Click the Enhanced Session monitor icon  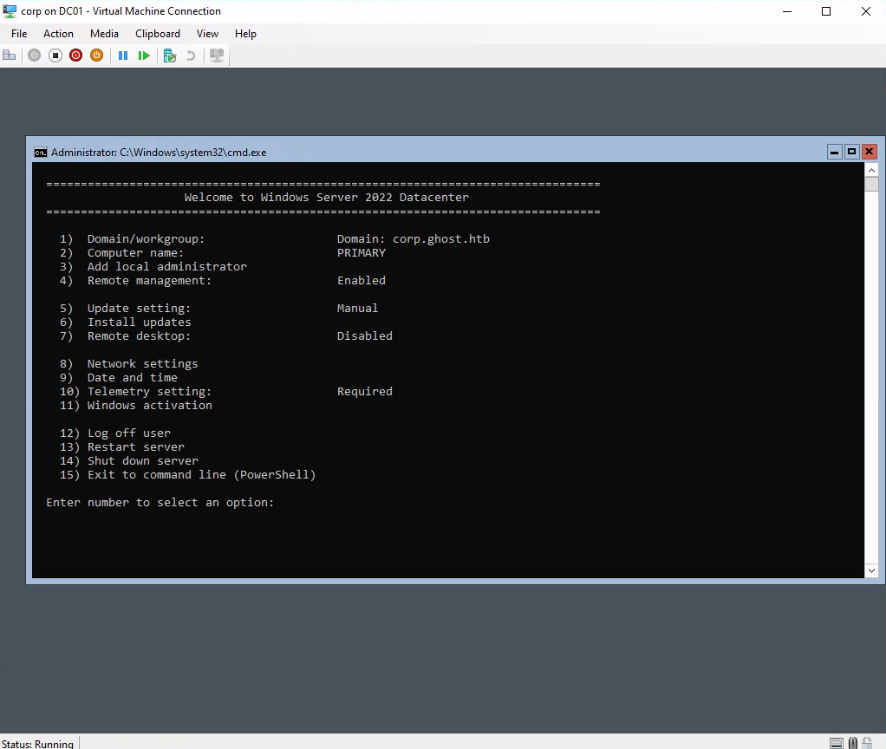pos(217,55)
